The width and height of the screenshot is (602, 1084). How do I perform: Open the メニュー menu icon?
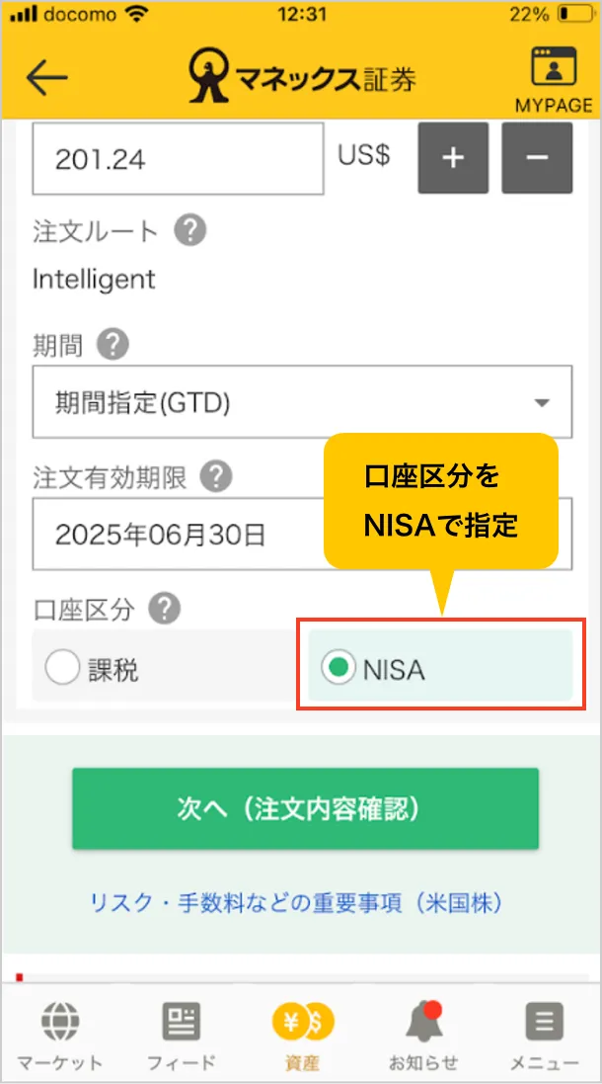pos(544,1035)
